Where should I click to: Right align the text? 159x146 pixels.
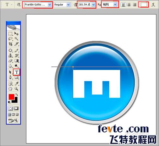click(x=134, y=5)
